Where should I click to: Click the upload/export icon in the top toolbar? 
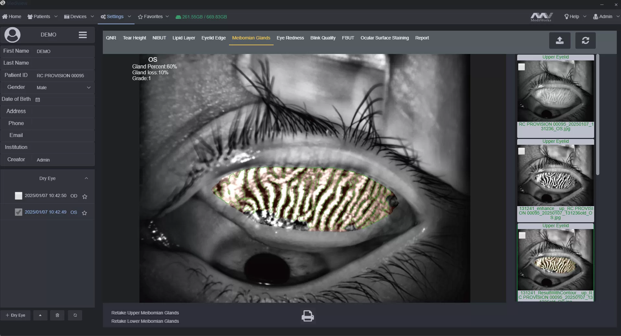tap(560, 40)
